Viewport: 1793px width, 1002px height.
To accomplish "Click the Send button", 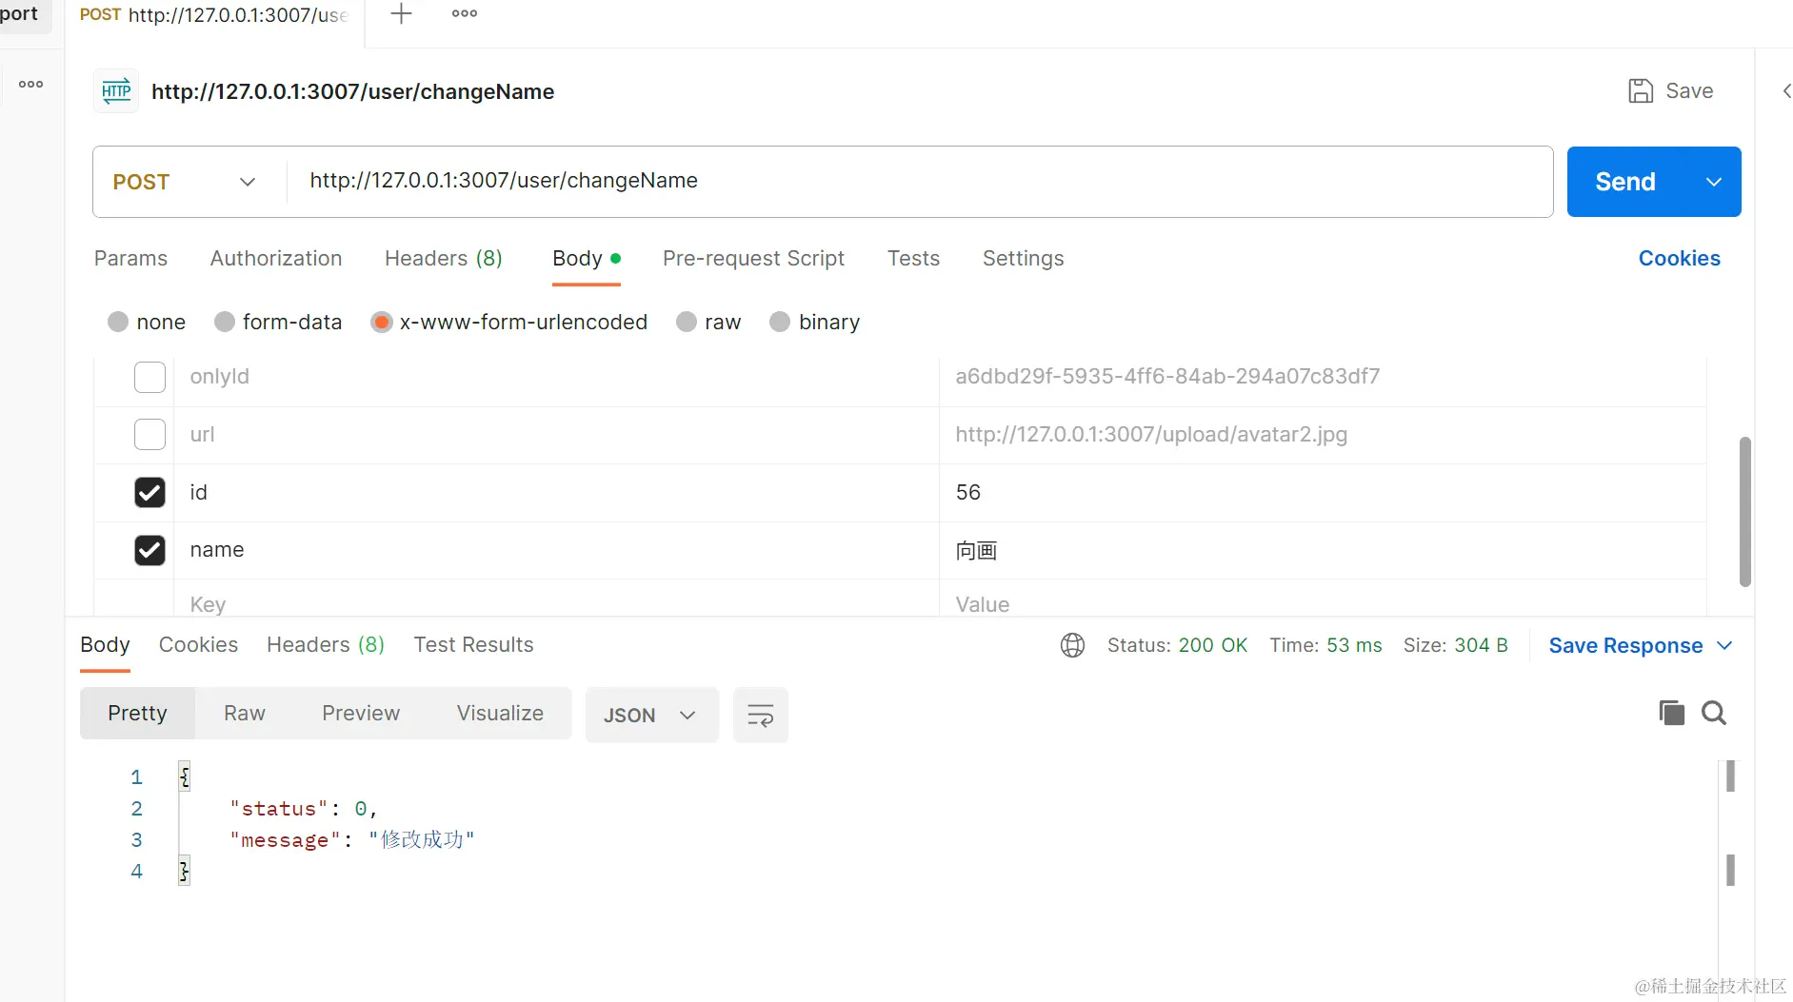I will [1624, 181].
